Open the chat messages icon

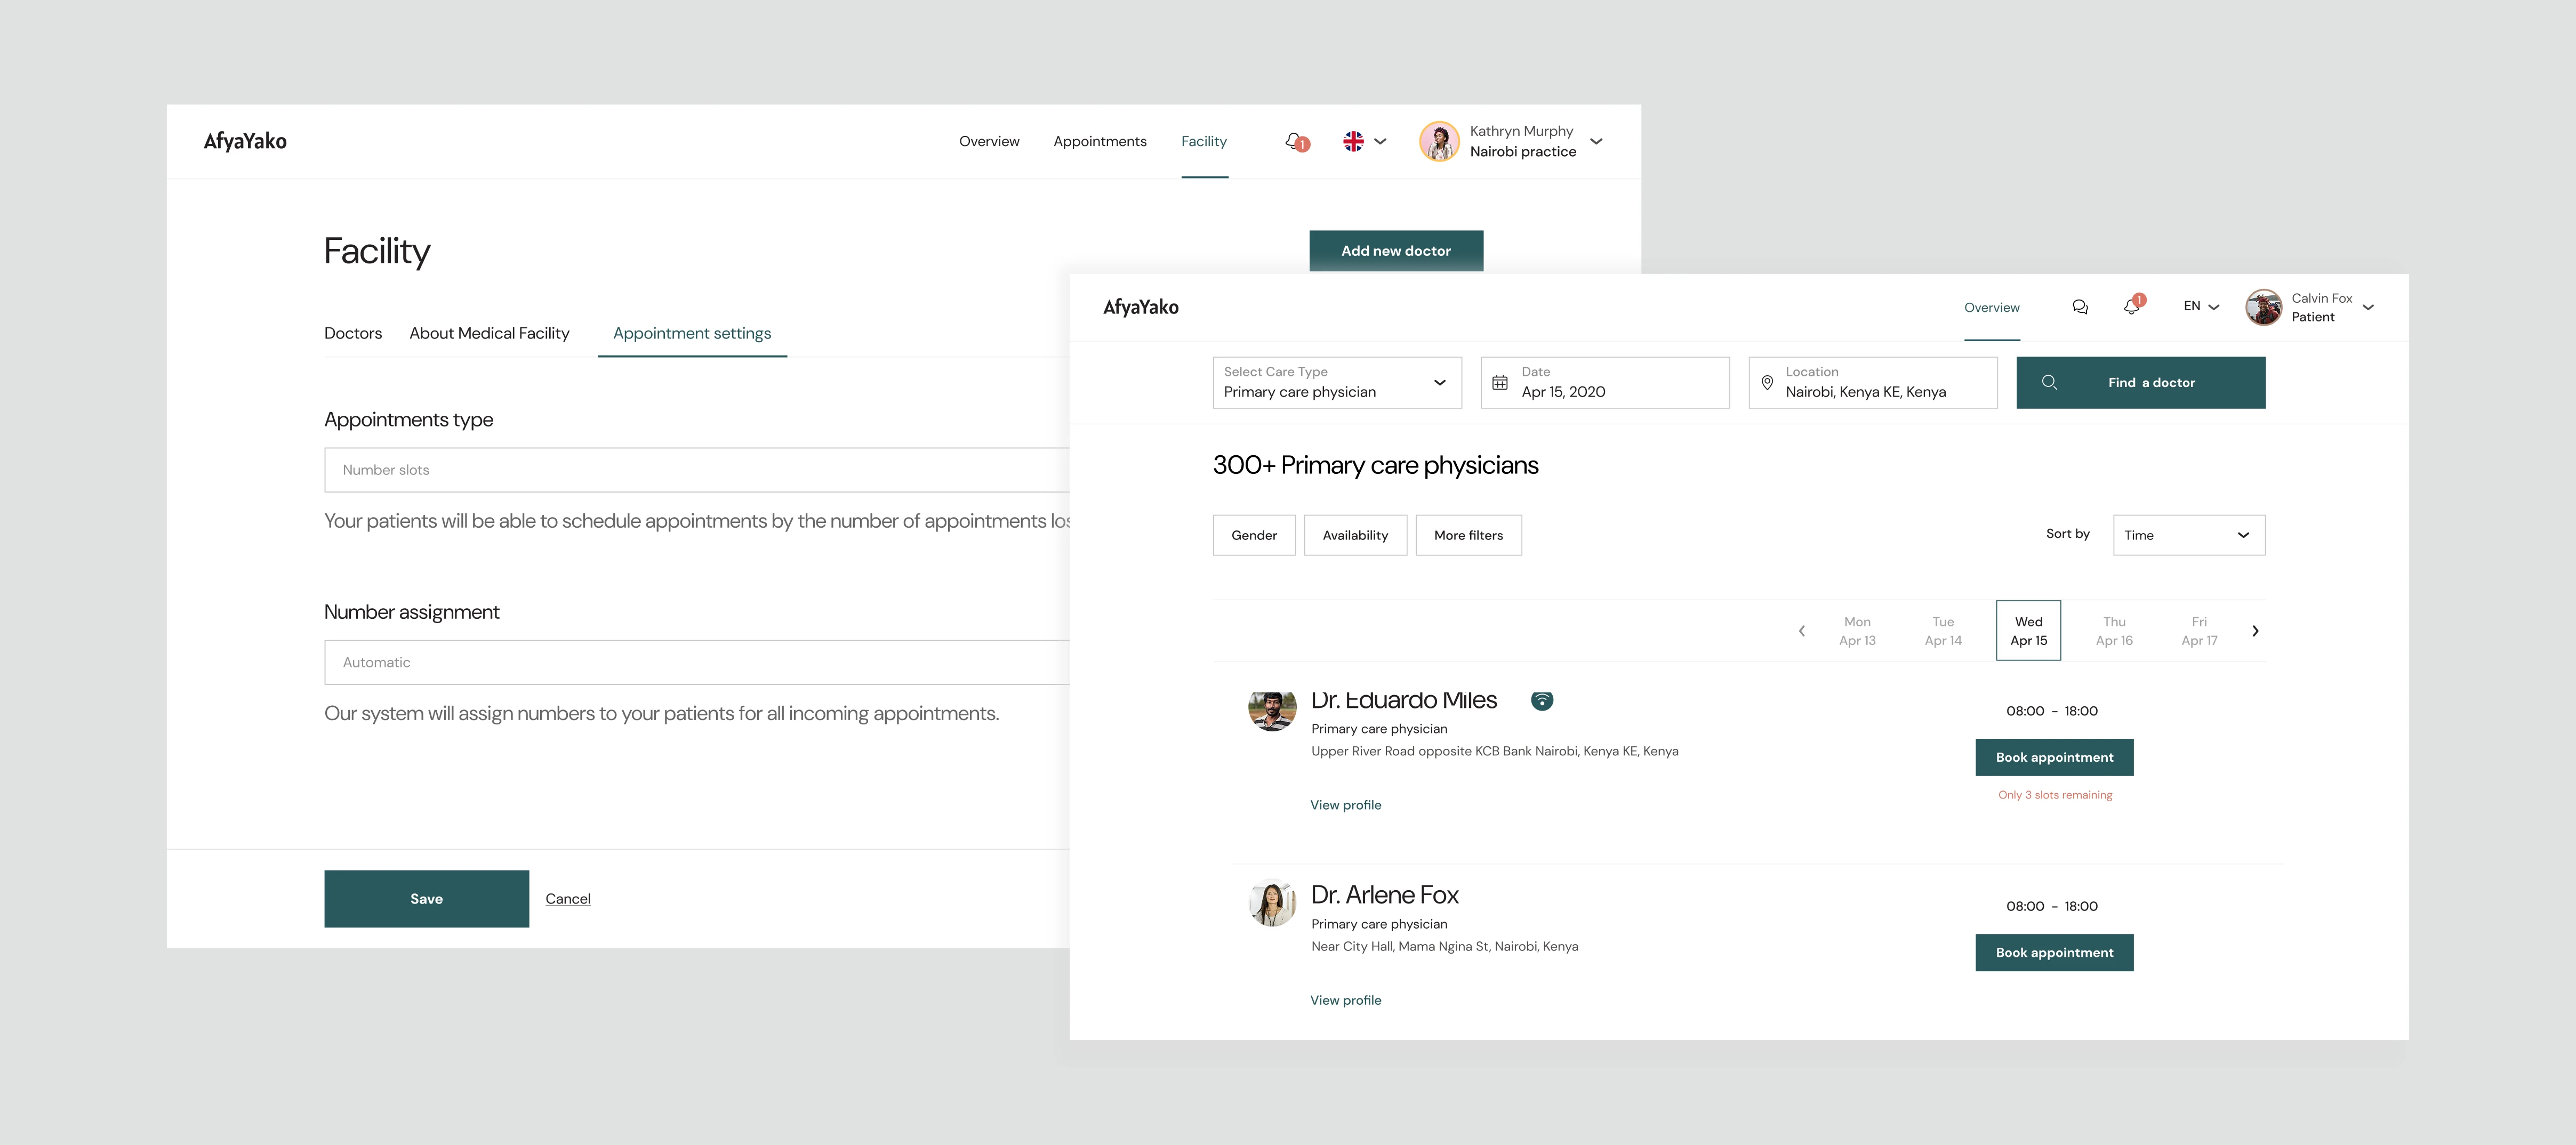click(2080, 307)
